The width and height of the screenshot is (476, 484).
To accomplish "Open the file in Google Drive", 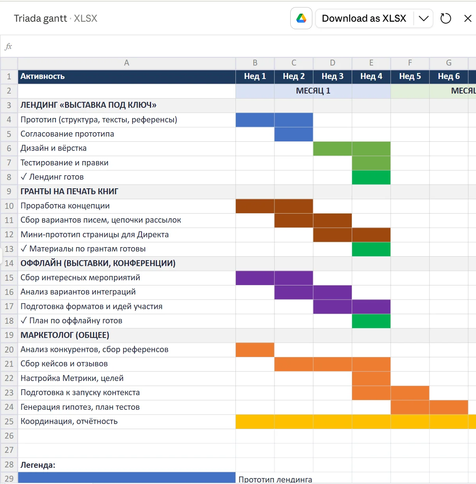I will [x=301, y=18].
